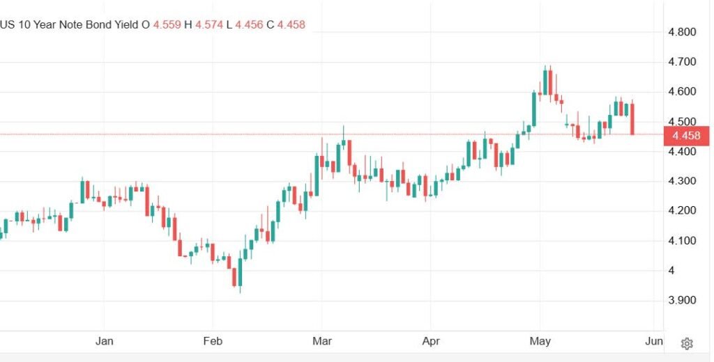Click the low value 4.456 in legend
Viewport: 714px width, 362px height.
249,24
